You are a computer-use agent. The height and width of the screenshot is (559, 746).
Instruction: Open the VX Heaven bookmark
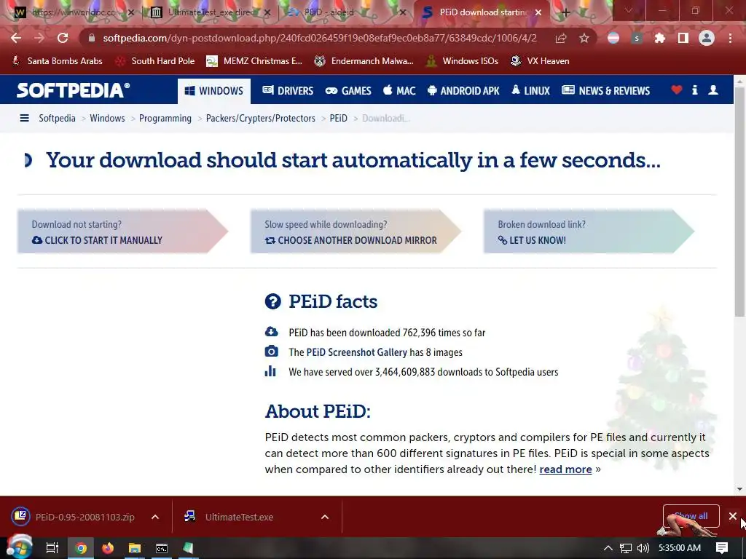[x=540, y=61]
